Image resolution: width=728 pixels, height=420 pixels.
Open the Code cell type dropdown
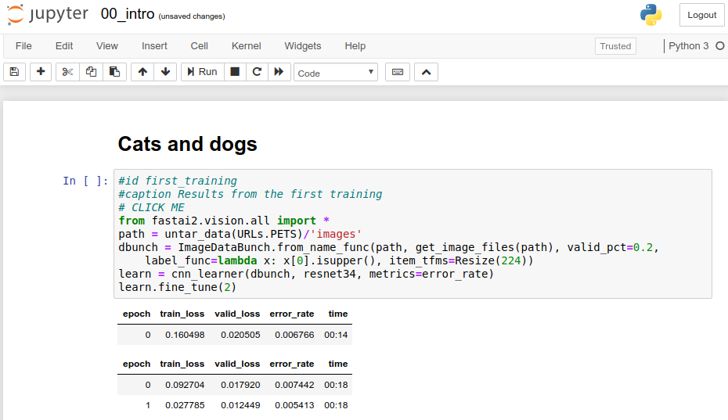[x=336, y=73]
